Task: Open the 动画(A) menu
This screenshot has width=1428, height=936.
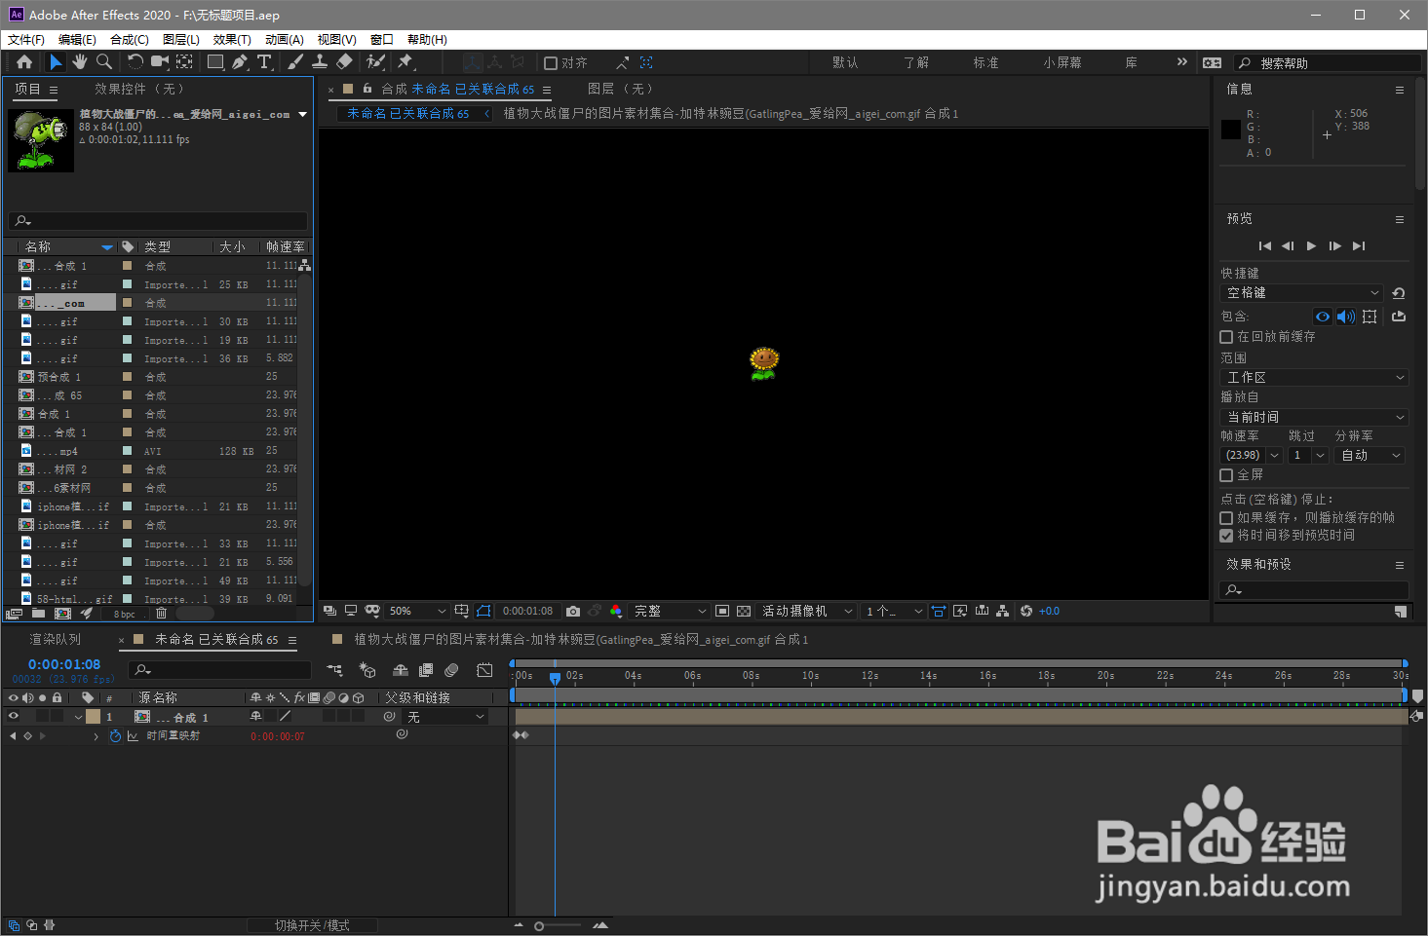Action: (x=285, y=40)
